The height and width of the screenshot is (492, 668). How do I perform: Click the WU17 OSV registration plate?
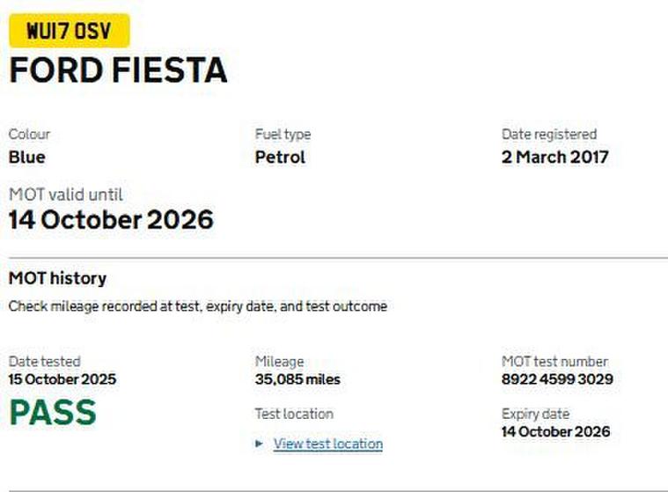pyautogui.click(x=69, y=31)
